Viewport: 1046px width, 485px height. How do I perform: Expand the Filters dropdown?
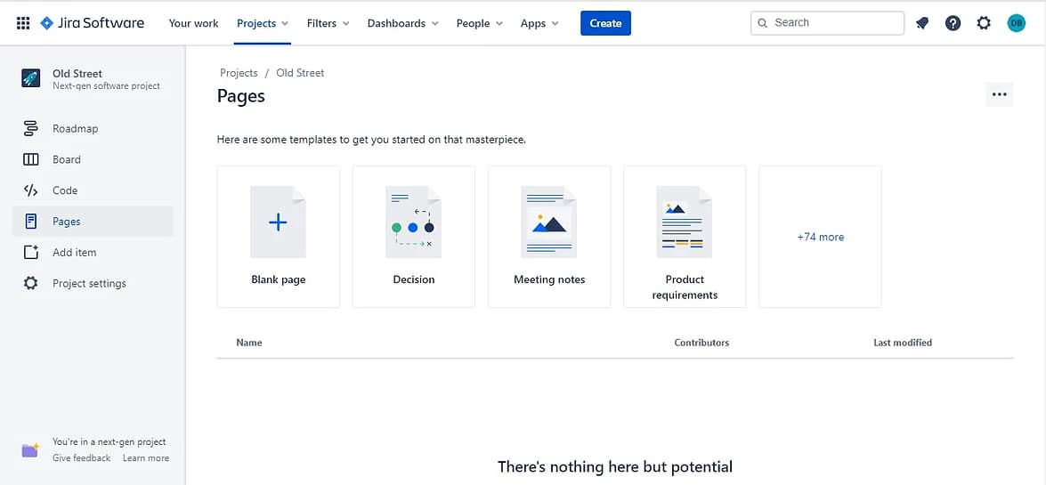pos(328,23)
